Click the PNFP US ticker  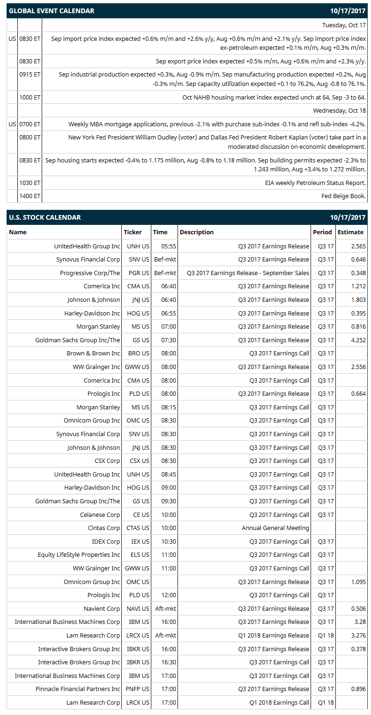click(137, 689)
